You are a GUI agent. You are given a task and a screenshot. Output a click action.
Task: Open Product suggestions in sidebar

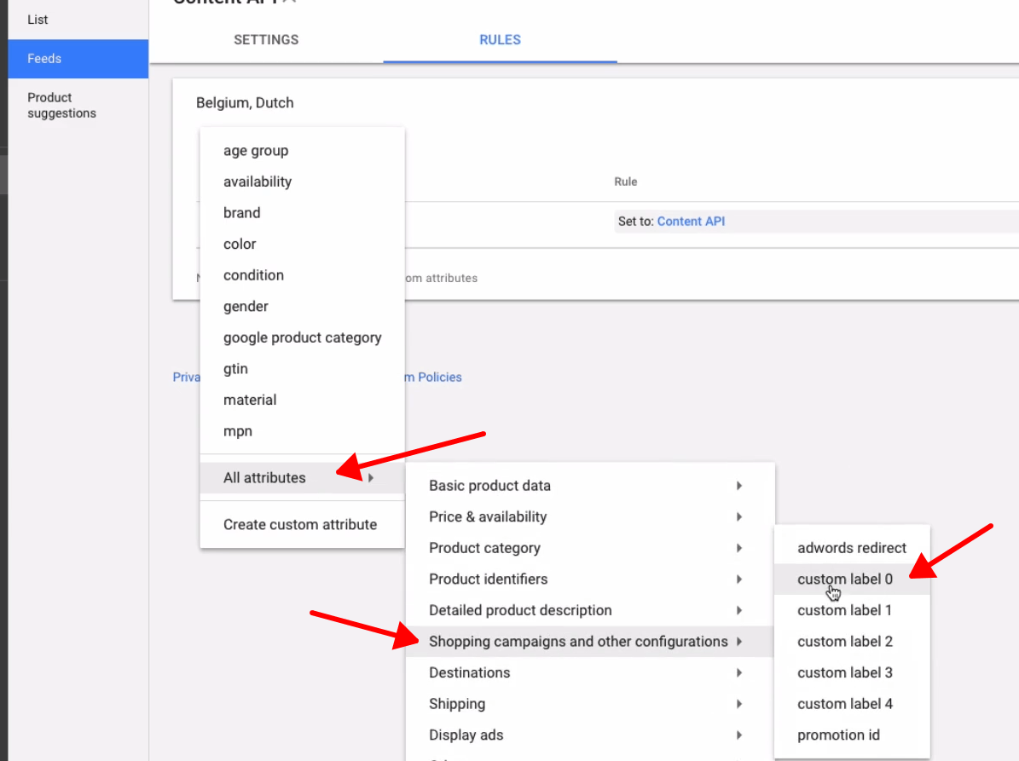(x=61, y=106)
